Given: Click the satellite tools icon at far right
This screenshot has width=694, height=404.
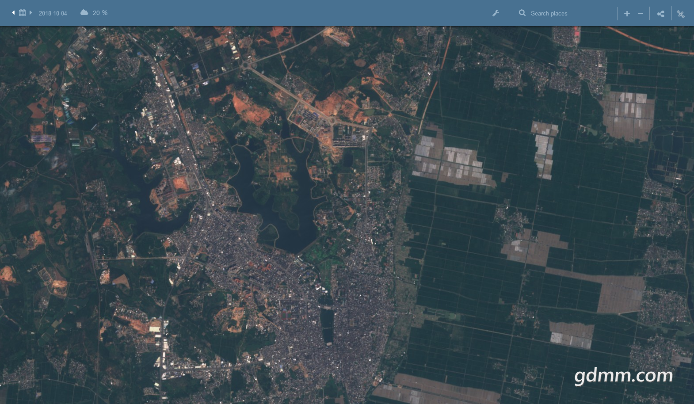Looking at the screenshot, I should pyautogui.click(x=681, y=14).
